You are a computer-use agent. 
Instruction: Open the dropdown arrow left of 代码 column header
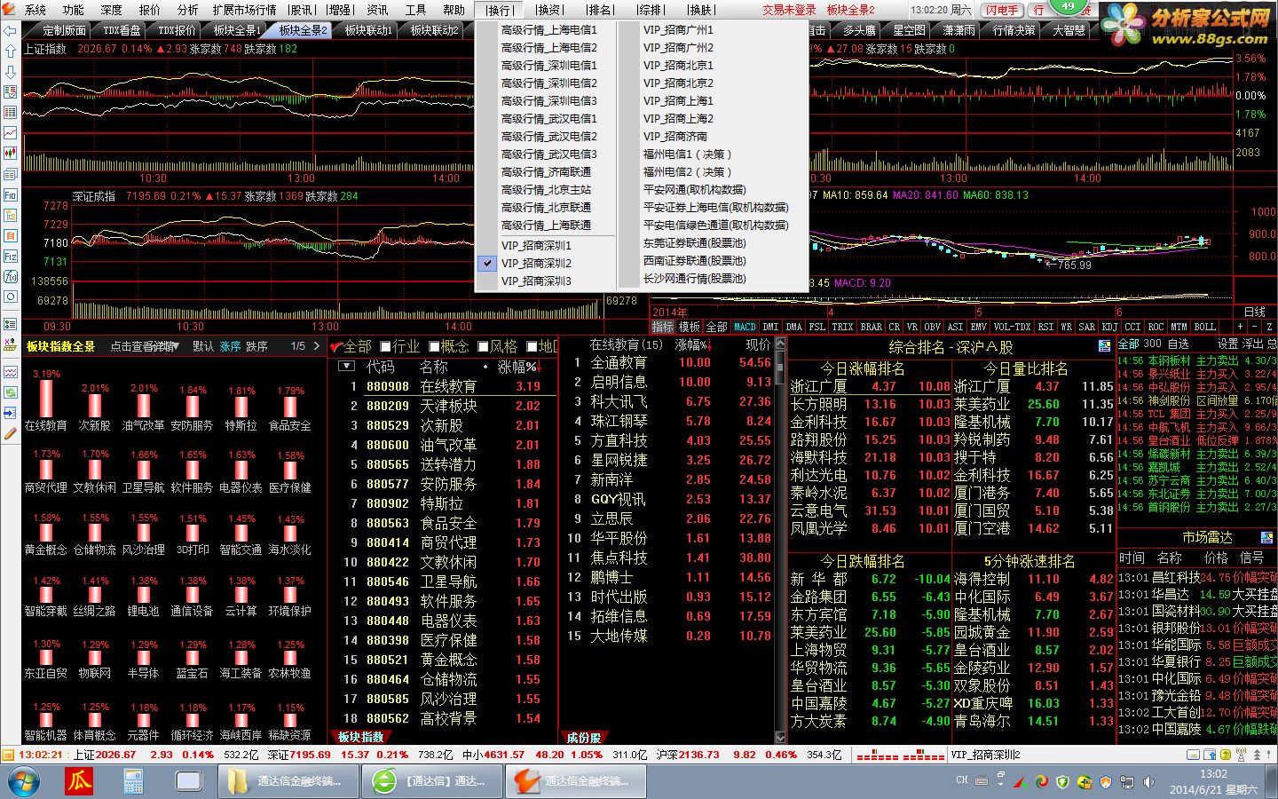(347, 367)
